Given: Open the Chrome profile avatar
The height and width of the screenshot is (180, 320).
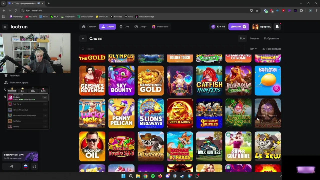Looking at the screenshot, I should pyautogui.click(x=310, y=10).
